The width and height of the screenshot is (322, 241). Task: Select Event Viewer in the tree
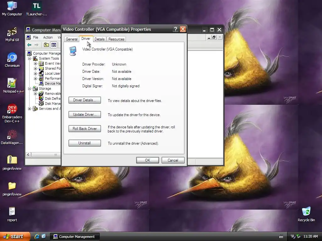(53, 63)
